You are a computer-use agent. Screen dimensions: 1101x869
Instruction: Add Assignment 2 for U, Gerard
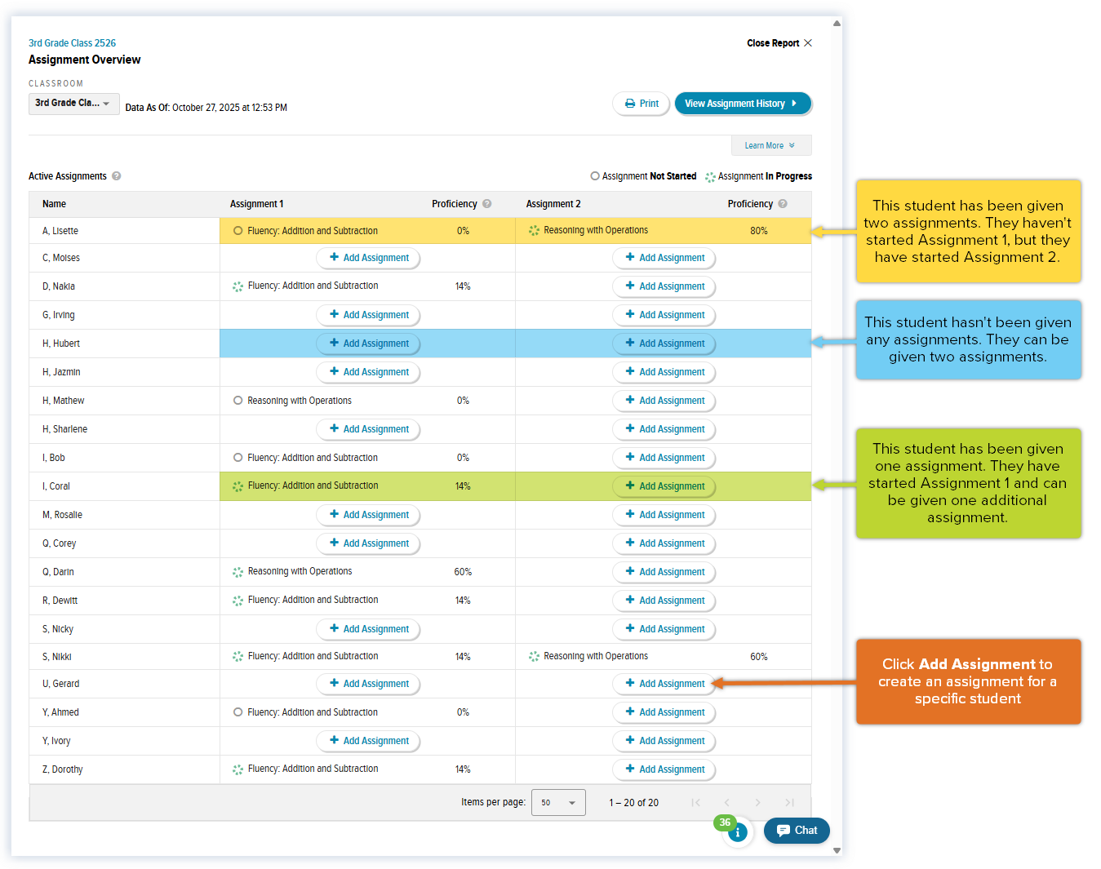click(664, 684)
